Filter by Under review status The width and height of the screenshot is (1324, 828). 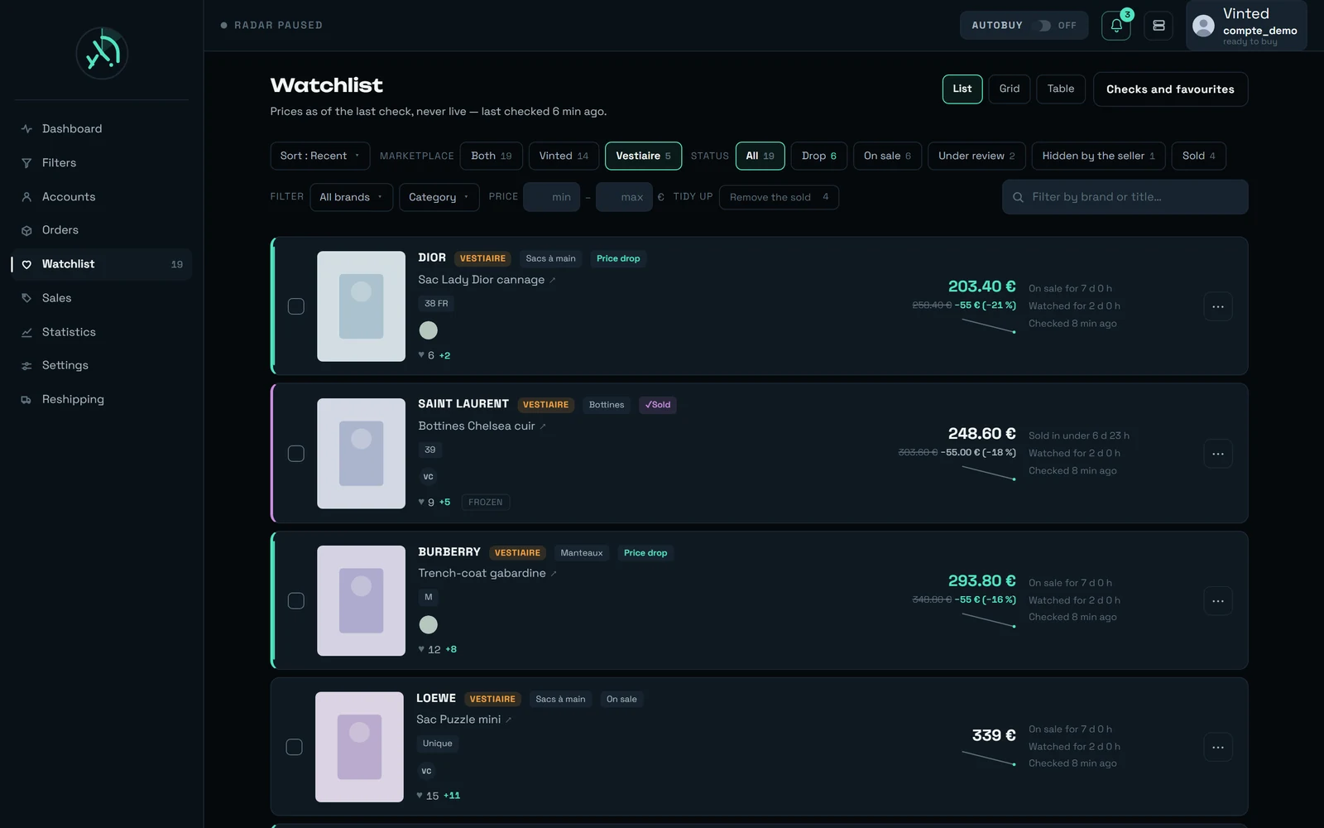click(x=976, y=156)
